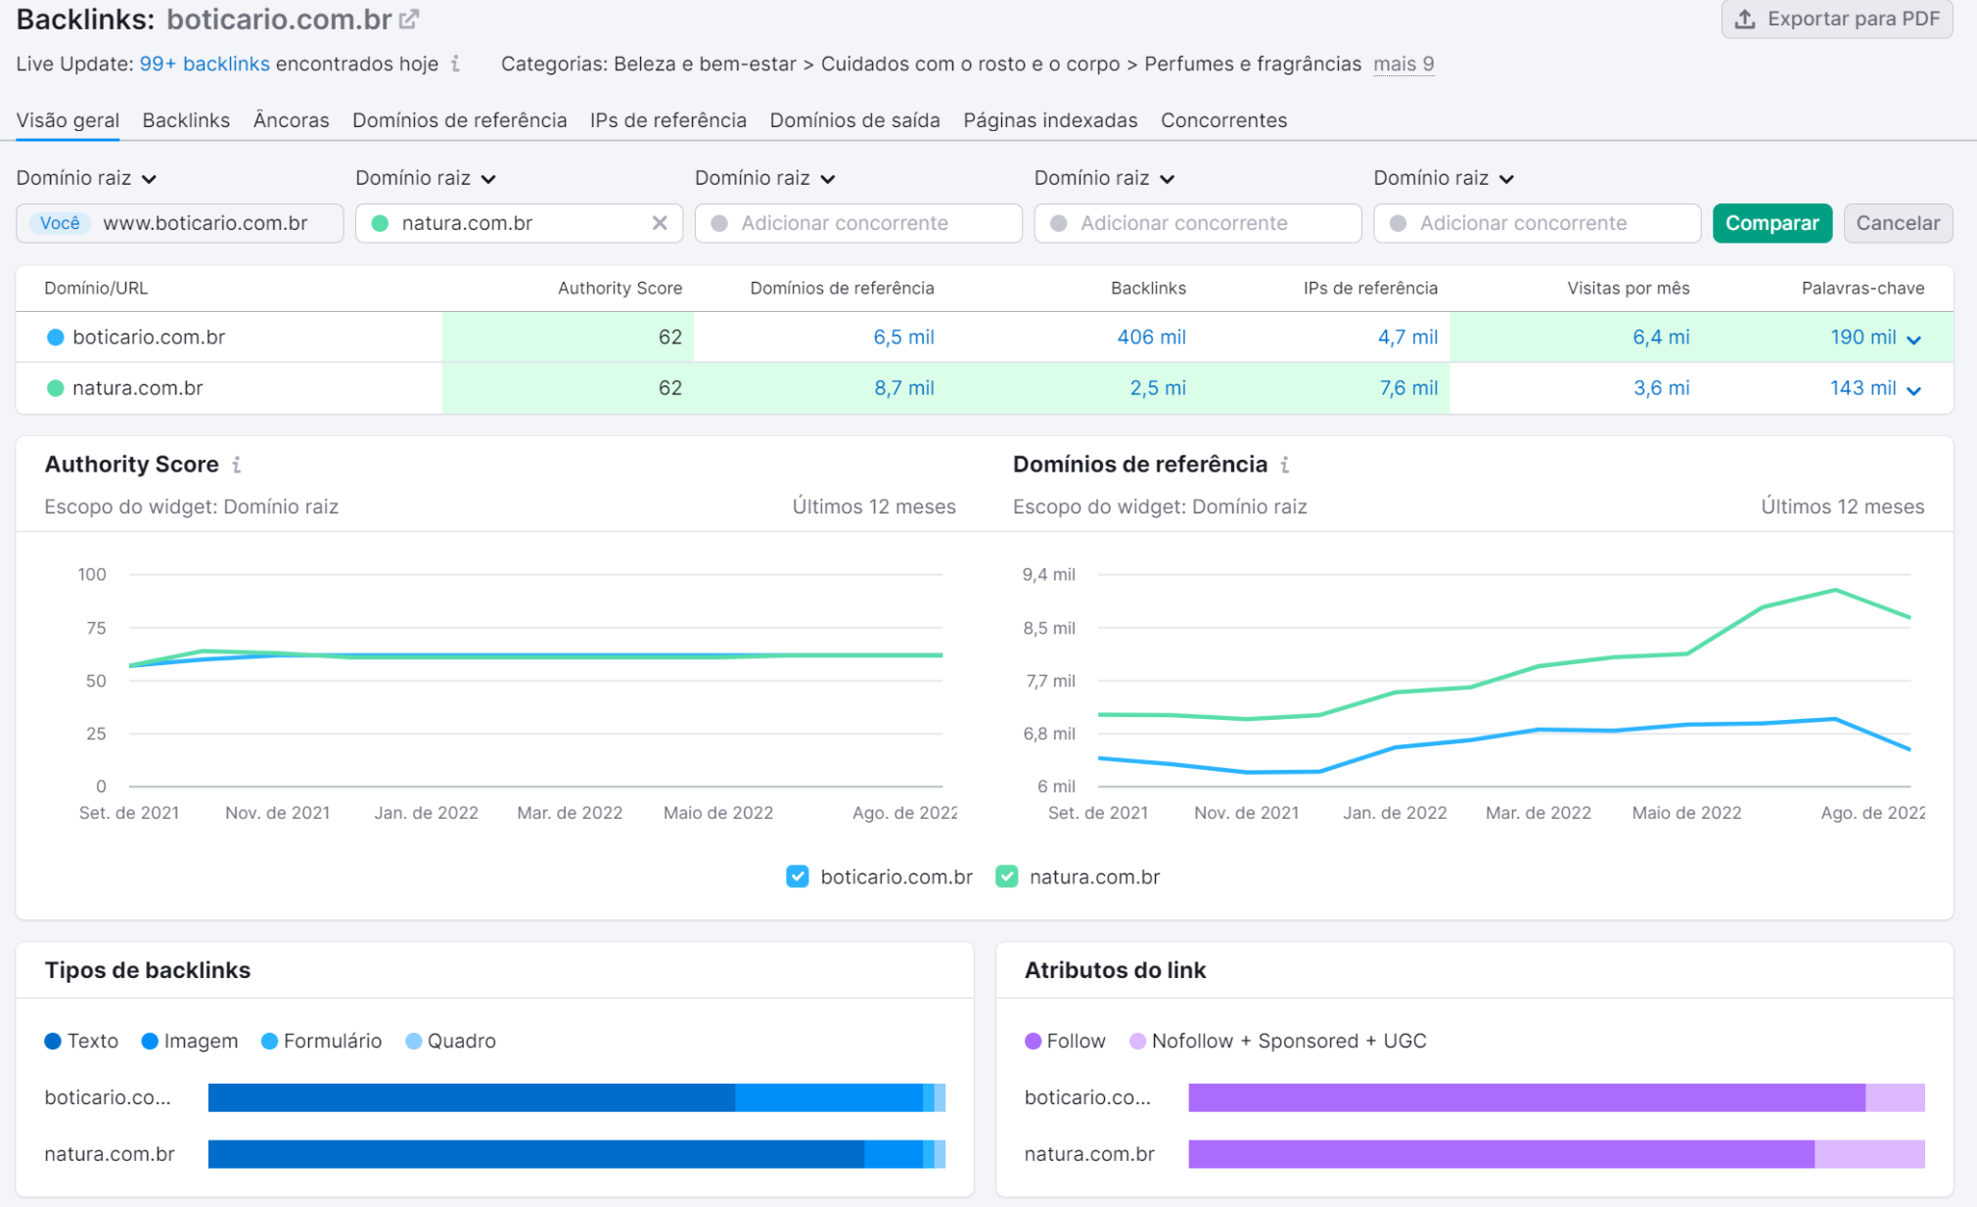Open fifth Domínio raiz dropdown
This screenshot has width=1977, height=1207.
(1445, 178)
